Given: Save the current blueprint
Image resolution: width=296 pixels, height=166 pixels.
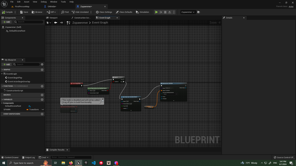Looking at the screenshot, I should 24,12.
